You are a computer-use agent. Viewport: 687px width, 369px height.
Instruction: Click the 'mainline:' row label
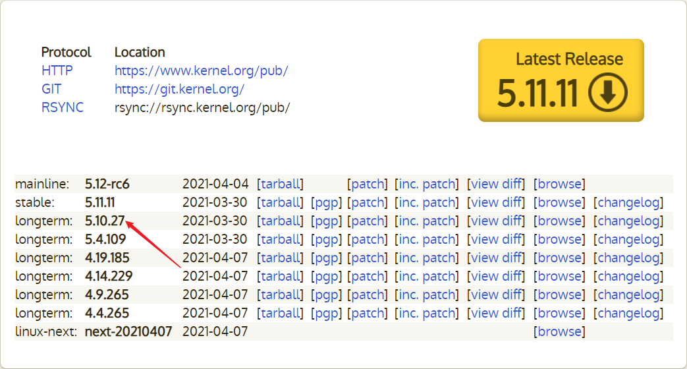[x=42, y=184]
